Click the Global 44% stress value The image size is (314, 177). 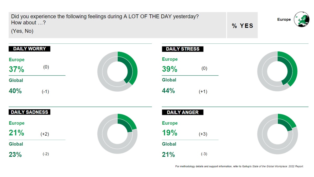pyautogui.click(x=168, y=91)
